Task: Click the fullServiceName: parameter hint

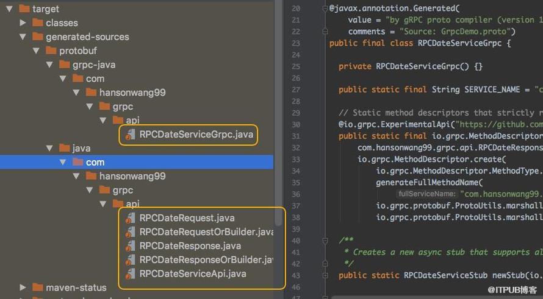Action: [x=427, y=194]
